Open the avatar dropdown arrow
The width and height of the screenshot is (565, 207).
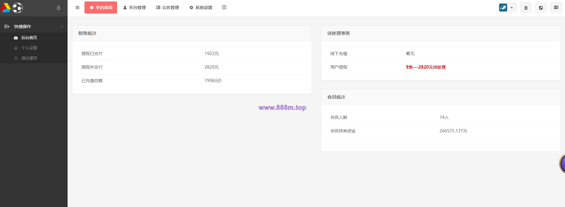(x=512, y=8)
